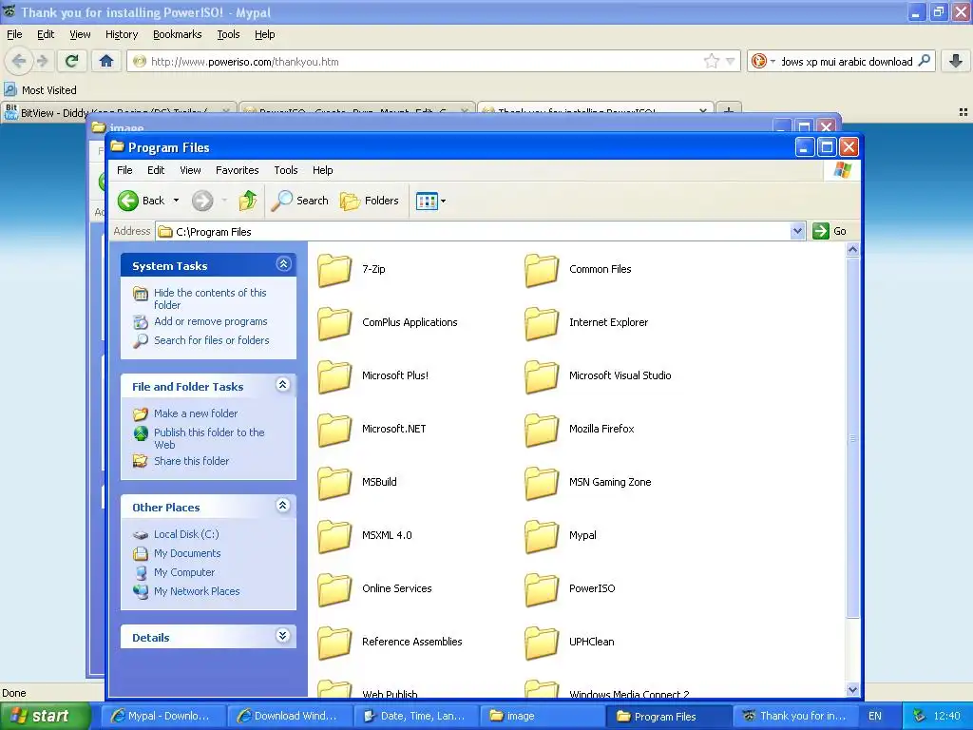The width and height of the screenshot is (973, 730).
Task: Open the Common Files folder icon
Action: coord(542,269)
